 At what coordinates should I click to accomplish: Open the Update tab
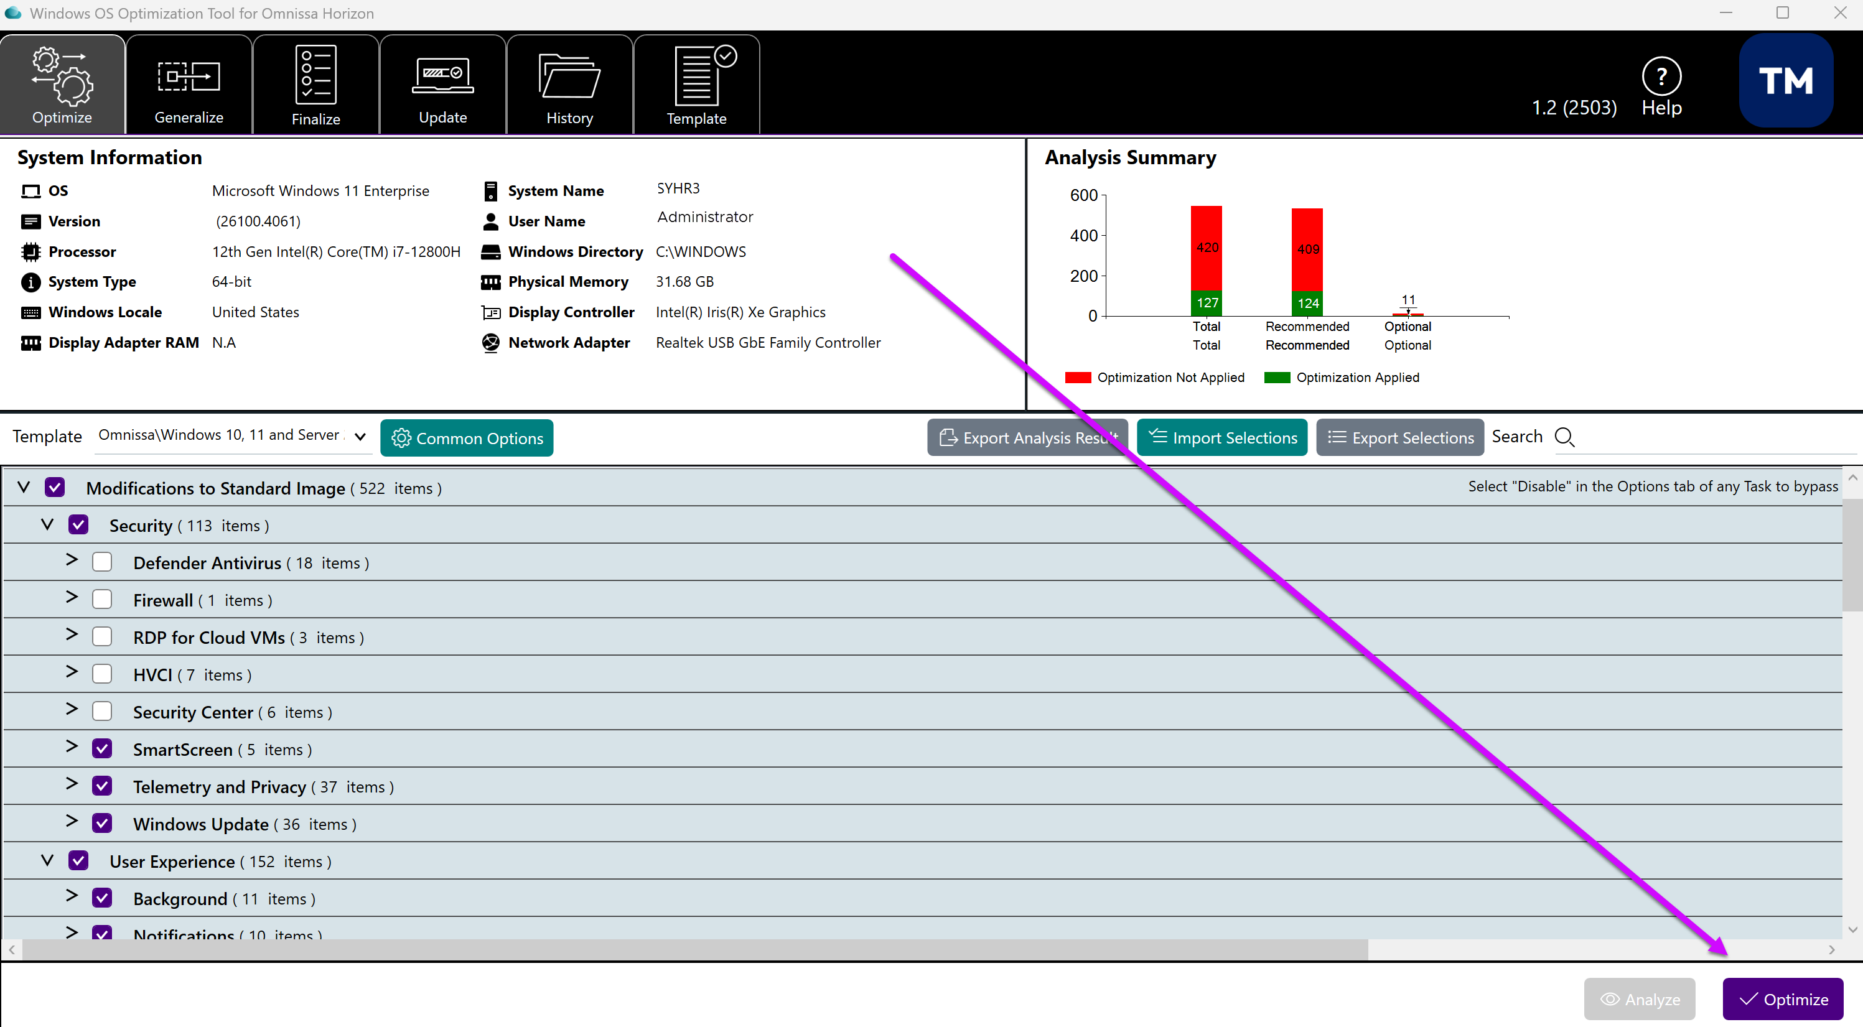(442, 85)
